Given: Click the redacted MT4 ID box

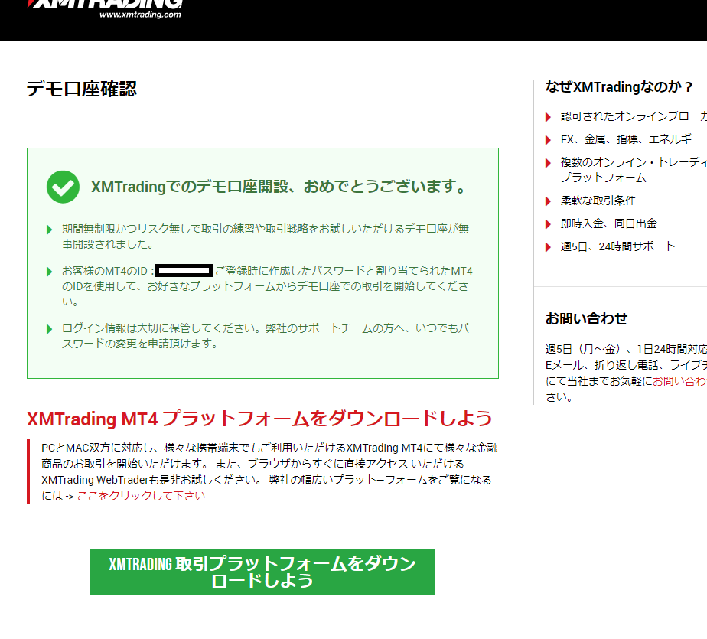Looking at the screenshot, I should point(184,271).
